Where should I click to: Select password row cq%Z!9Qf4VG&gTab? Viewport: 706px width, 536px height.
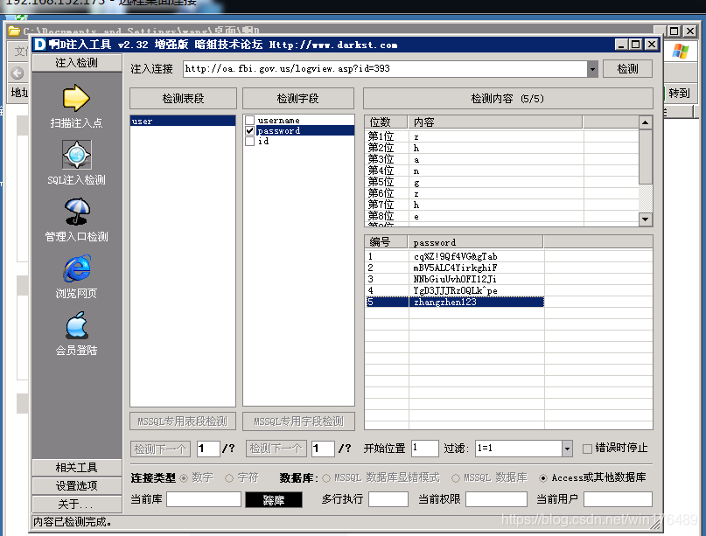coord(454,256)
